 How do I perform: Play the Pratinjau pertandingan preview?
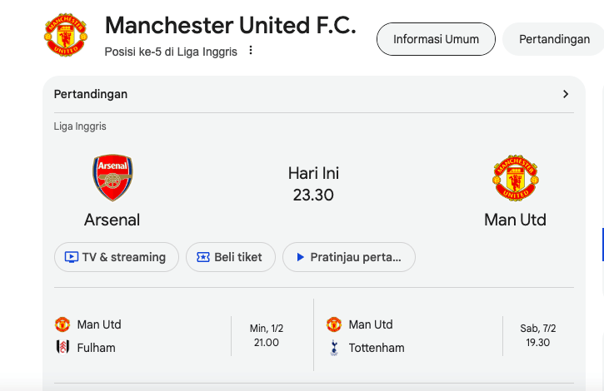point(348,257)
